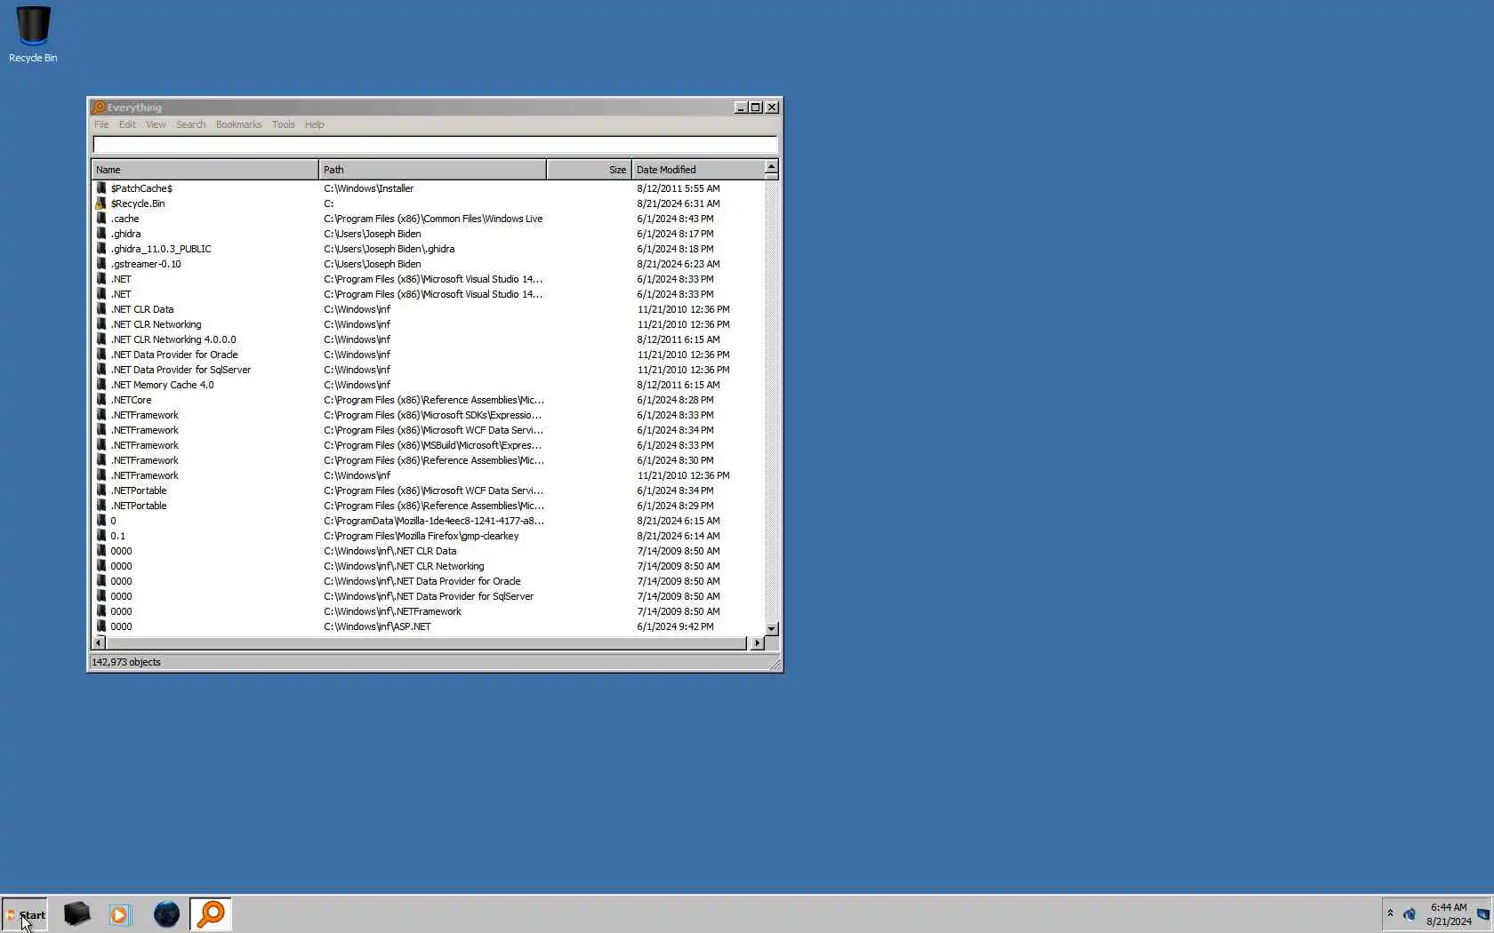Select the .NET CLR Data folder icon
This screenshot has height=933, width=1494.
tap(101, 309)
